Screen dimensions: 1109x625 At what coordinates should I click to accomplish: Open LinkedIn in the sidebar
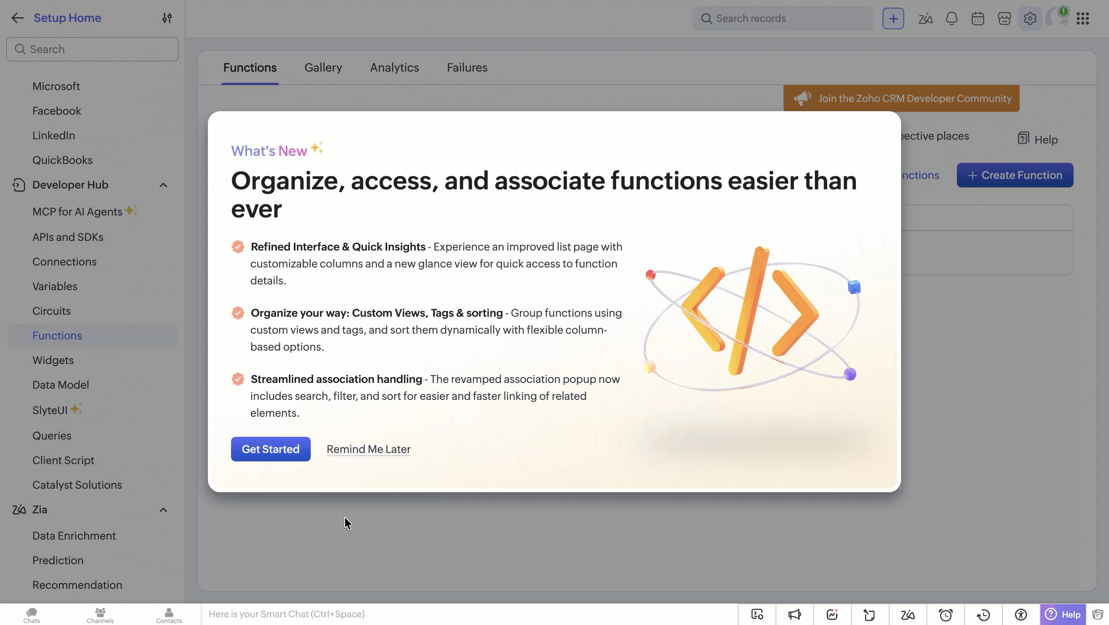click(54, 135)
